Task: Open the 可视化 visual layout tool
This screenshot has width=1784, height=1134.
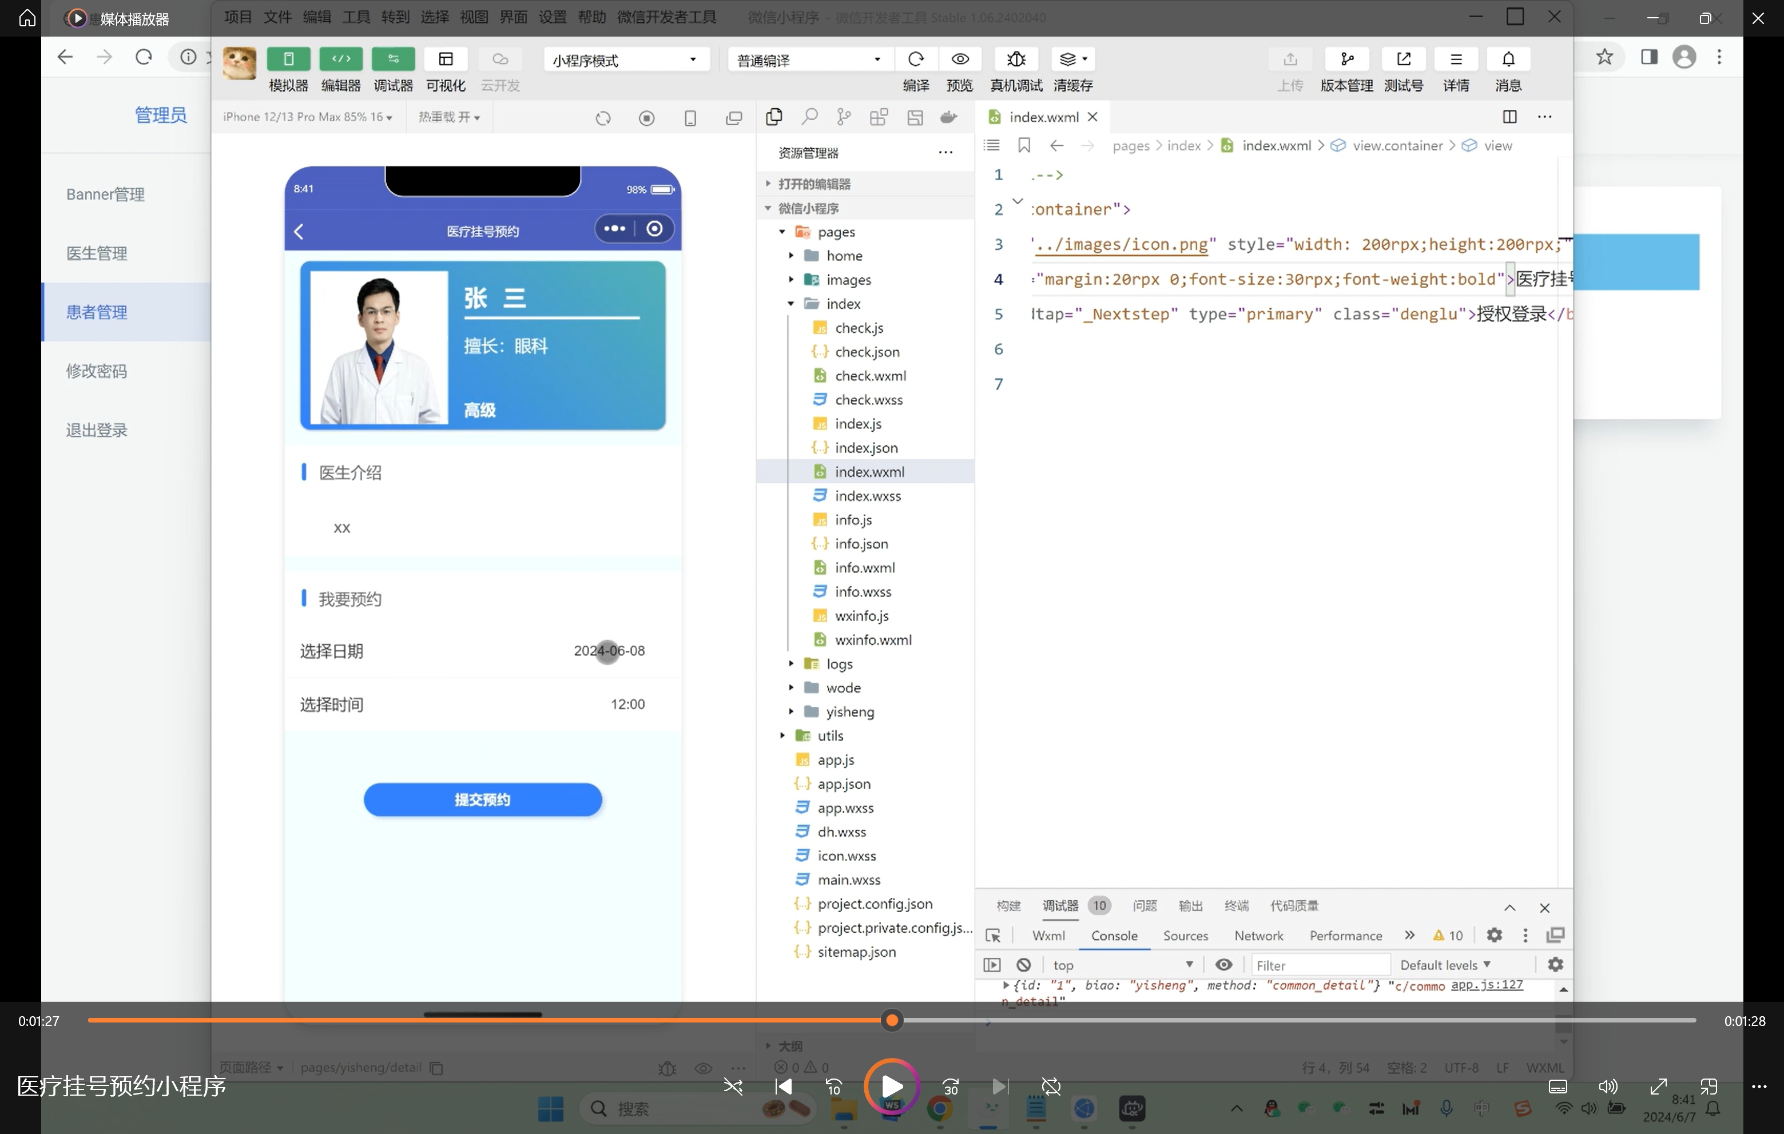Action: click(446, 59)
